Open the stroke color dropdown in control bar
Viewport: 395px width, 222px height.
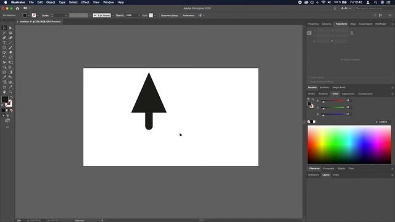38,15
